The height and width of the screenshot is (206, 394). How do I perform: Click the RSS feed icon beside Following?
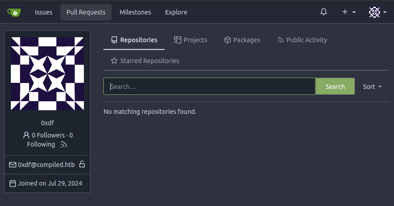[63, 145]
